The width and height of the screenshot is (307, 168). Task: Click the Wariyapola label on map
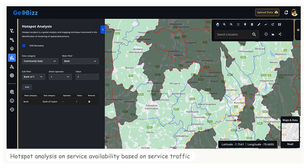click(207, 60)
